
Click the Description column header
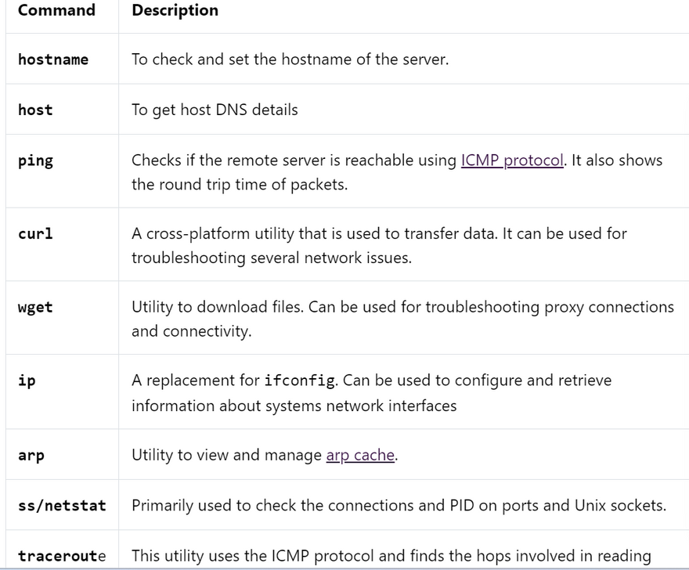coord(175,11)
